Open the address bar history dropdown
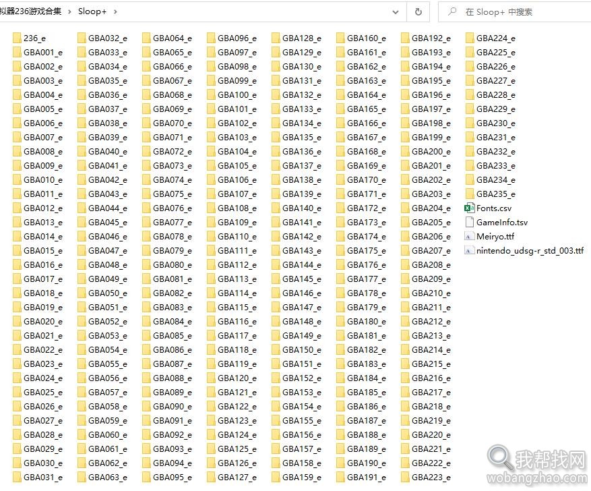This screenshot has width=591, height=491. (396, 11)
